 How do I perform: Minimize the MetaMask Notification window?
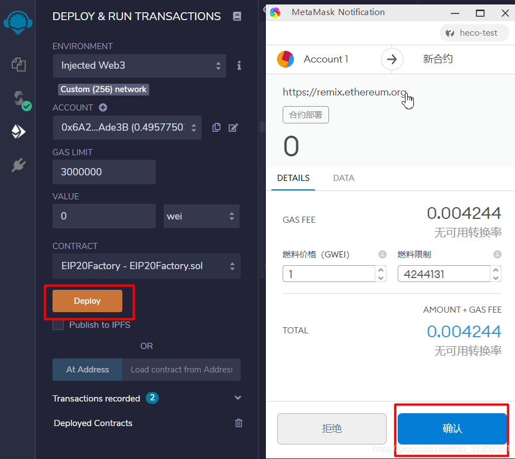(455, 13)
